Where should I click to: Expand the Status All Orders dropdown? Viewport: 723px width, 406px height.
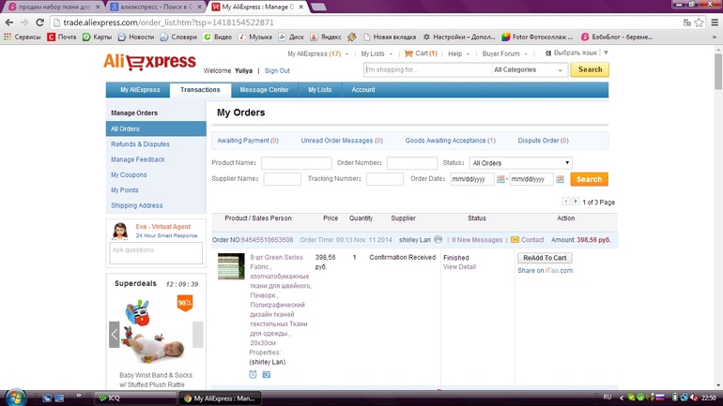coord(519,163)
